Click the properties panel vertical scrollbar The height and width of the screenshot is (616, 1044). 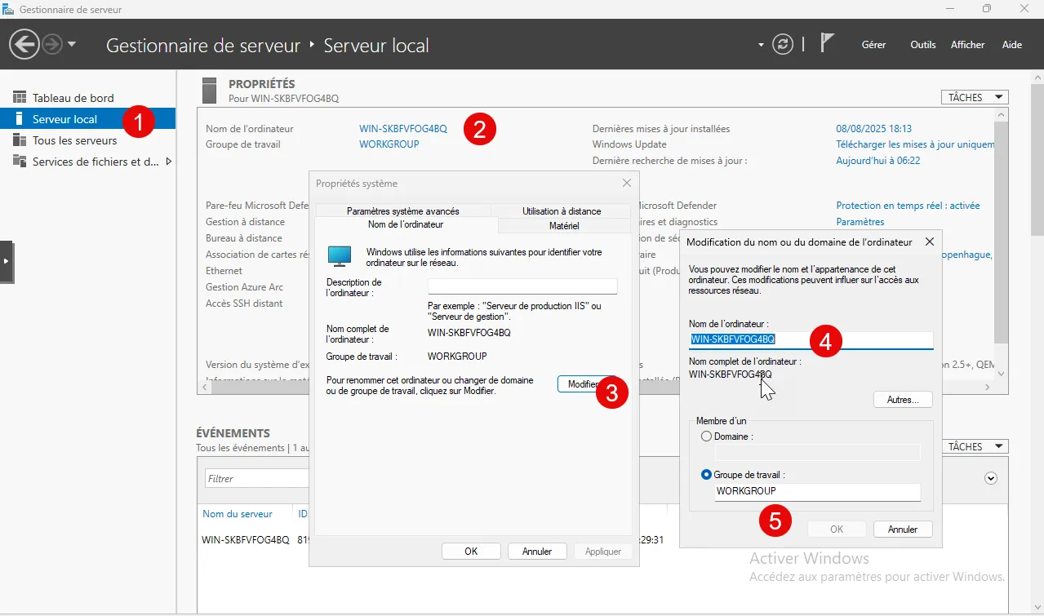coord(1002,245)
